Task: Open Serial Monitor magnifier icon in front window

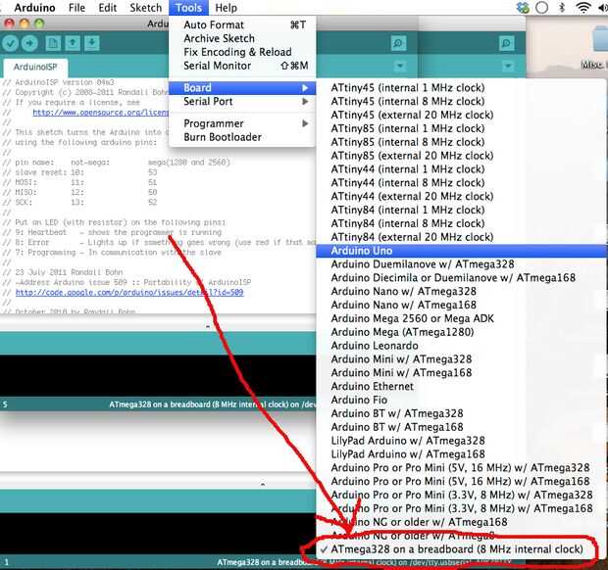Action: click(398, 43)
